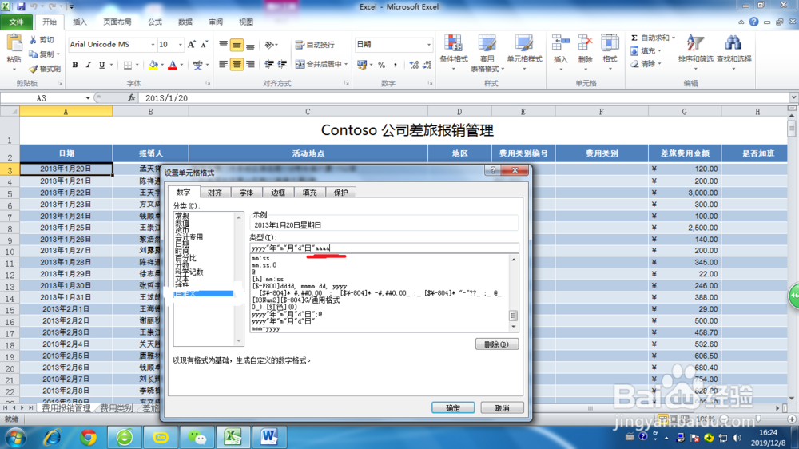
Task: Click Find and Select (查找和选择) binoculars
Action: (733, 43)
